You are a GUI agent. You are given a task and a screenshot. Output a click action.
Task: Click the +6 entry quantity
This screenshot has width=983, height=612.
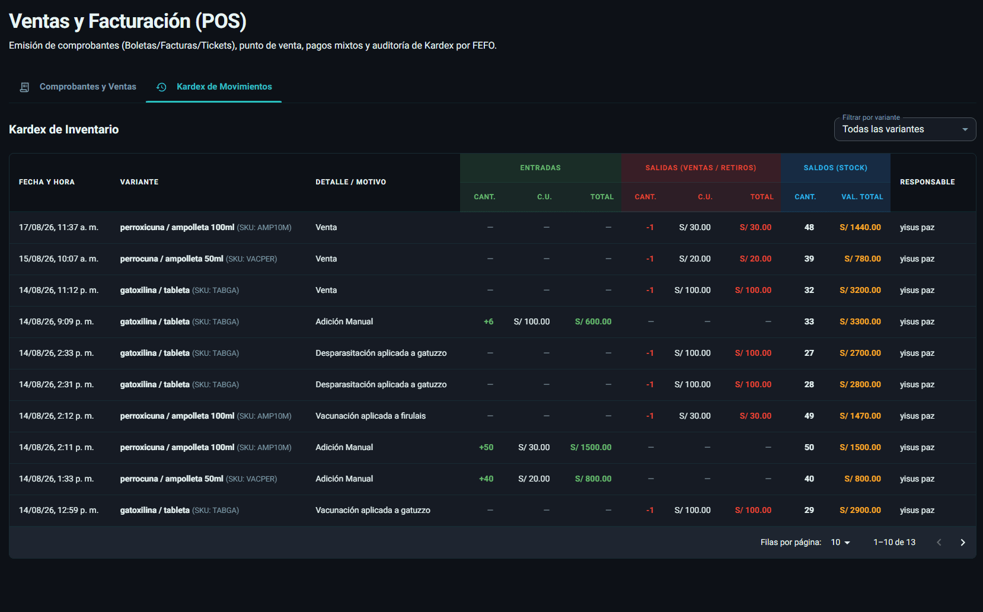click(x=489, y=321)
